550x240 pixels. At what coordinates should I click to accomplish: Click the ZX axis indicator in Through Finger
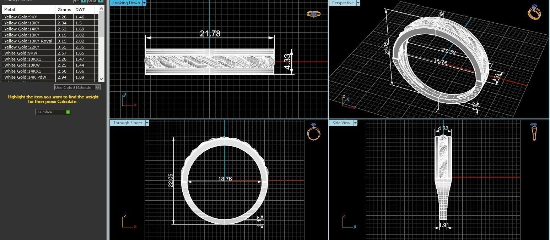(x=129, y=222)
